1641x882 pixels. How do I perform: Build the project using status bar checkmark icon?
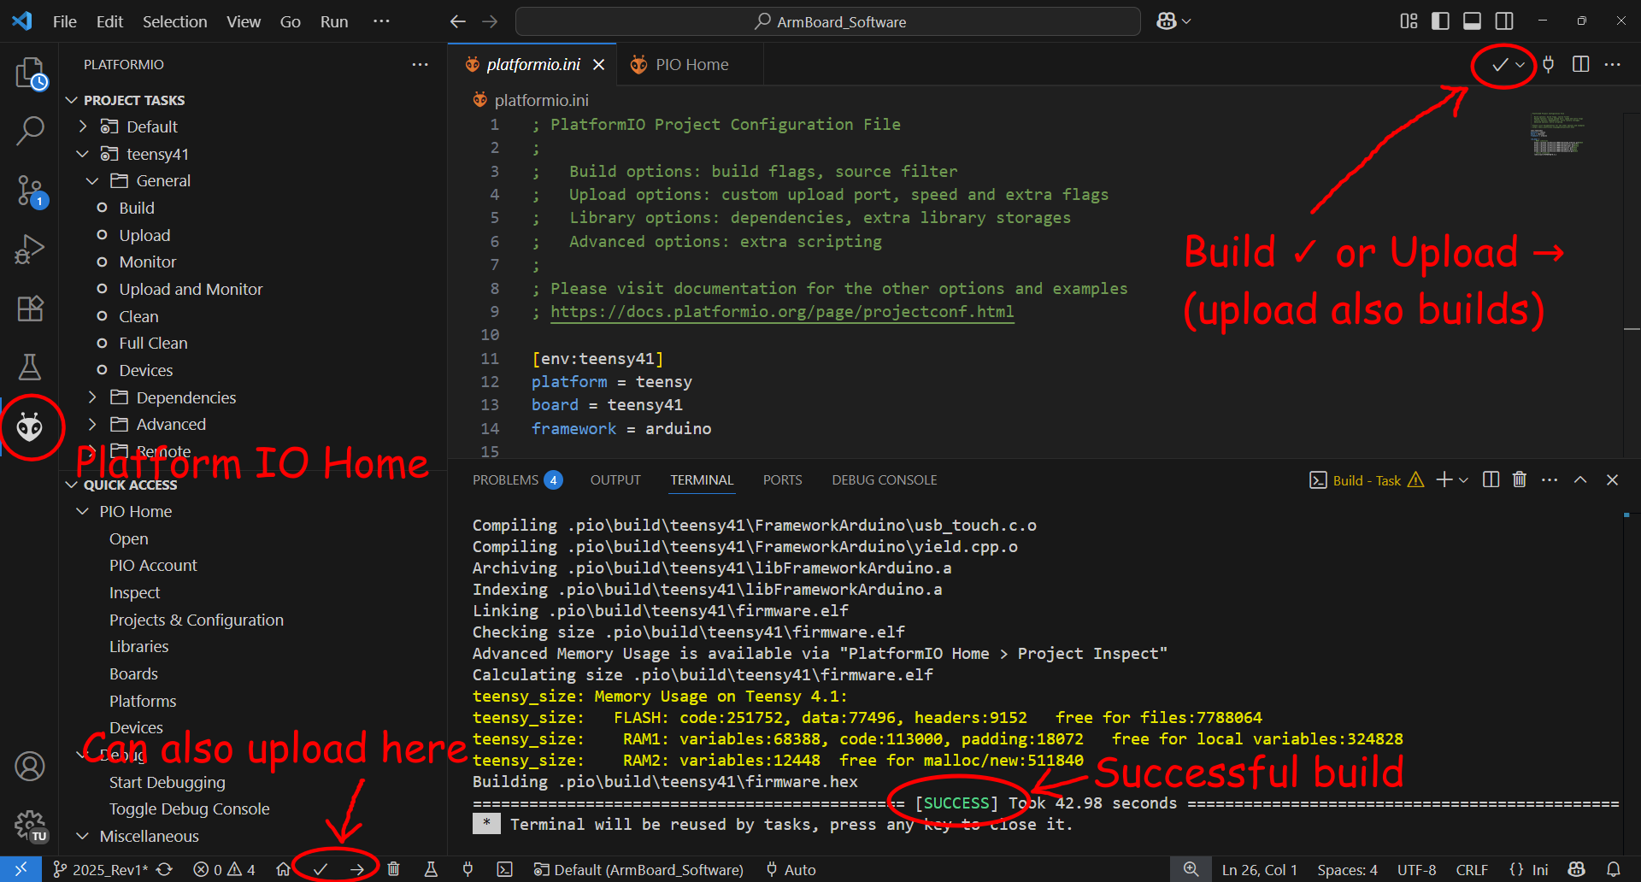pyautogui.click(x=321, y=867)
